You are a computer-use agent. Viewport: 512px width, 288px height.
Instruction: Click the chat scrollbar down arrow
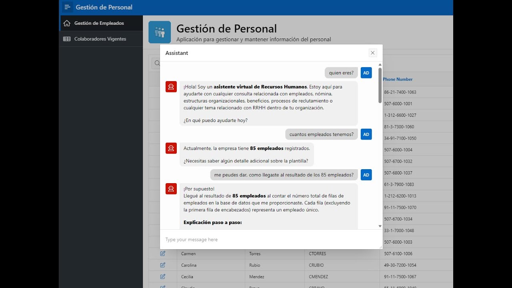pyautogui.click(x=380, y=226)
